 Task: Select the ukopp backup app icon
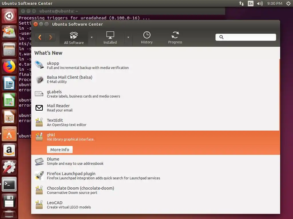click(39, 65)
